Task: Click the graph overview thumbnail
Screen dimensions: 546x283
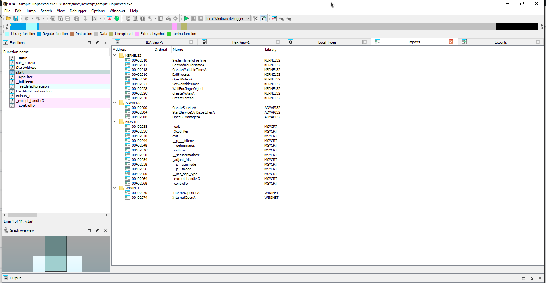Action: point(56,254)
